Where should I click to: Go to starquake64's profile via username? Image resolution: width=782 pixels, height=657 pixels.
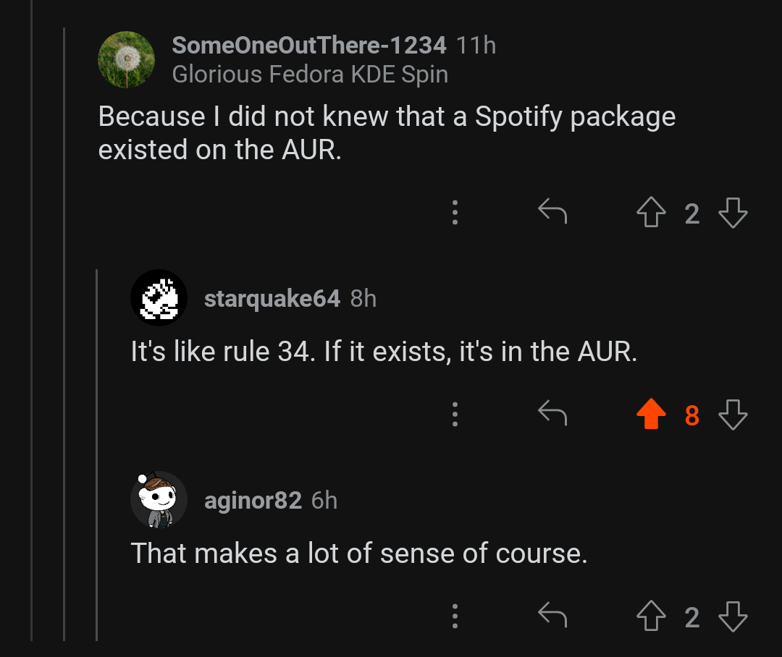point(272,298)
